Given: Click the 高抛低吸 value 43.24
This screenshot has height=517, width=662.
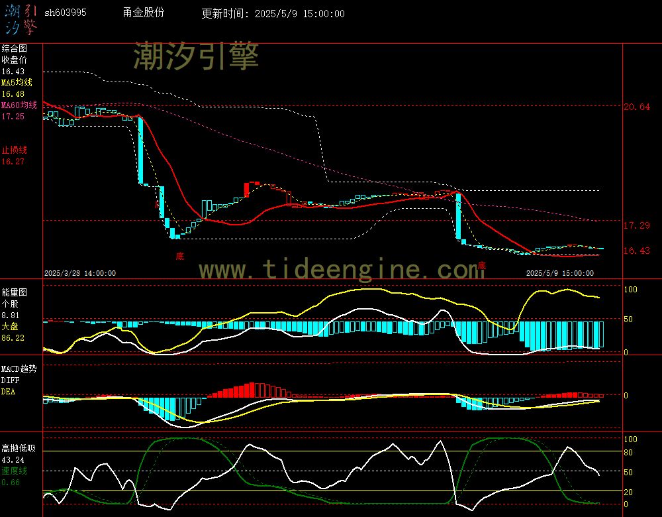Looking at the screenshot, I should 13,460.
